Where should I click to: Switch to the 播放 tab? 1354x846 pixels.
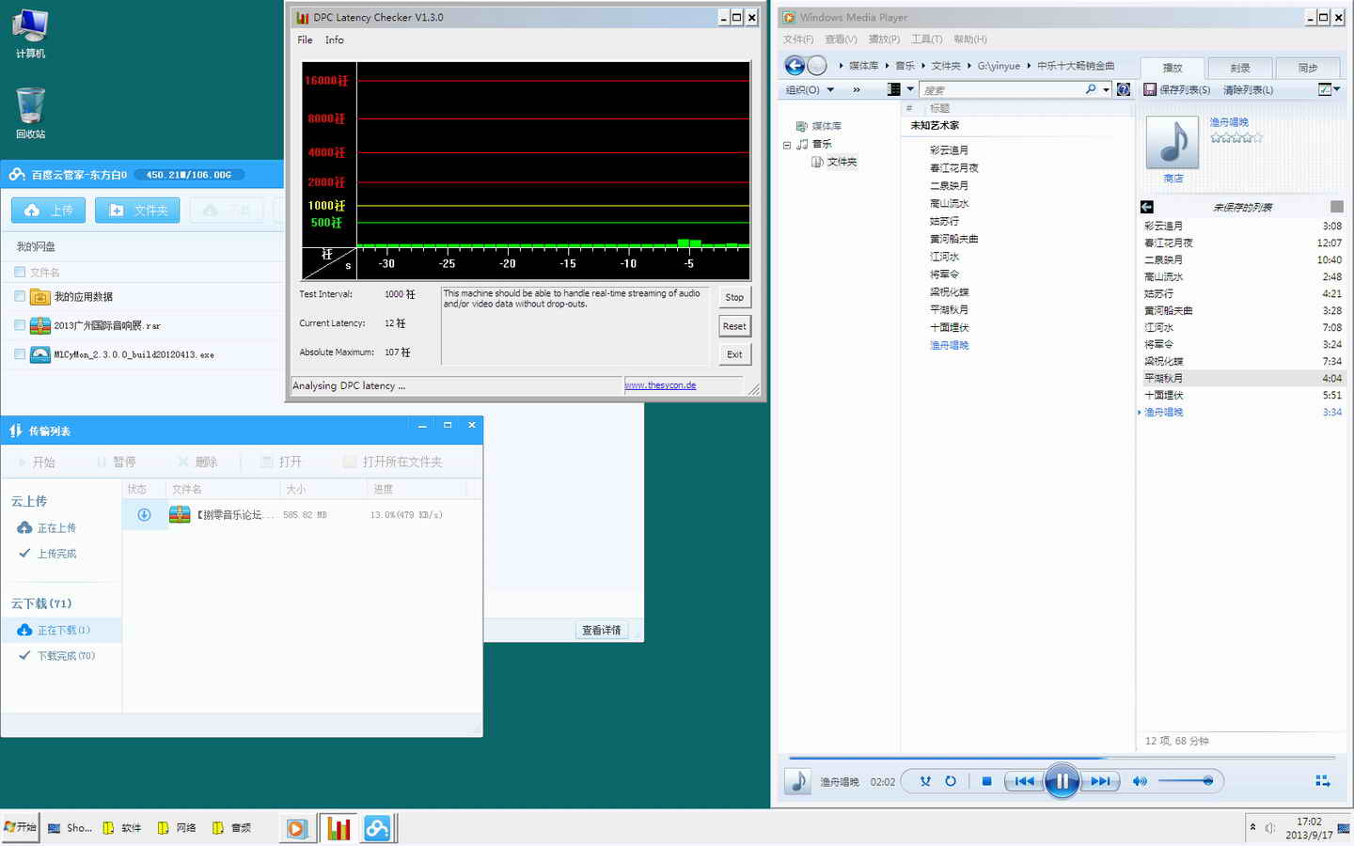tap(1173, 68)
